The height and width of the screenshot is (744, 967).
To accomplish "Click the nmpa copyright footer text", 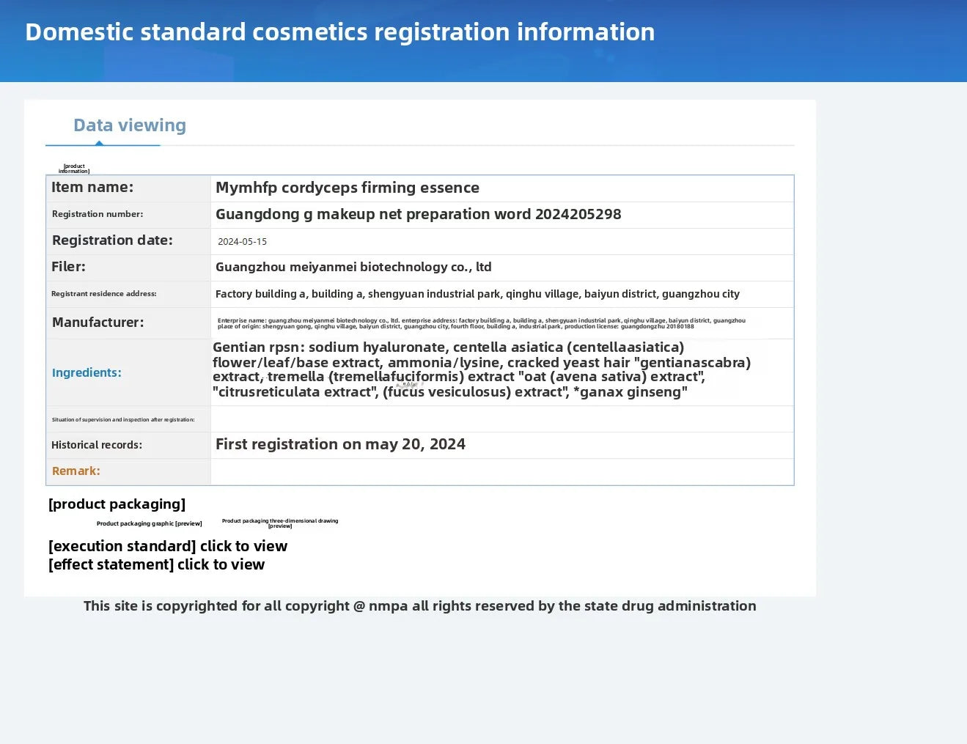I will point(419,605).
